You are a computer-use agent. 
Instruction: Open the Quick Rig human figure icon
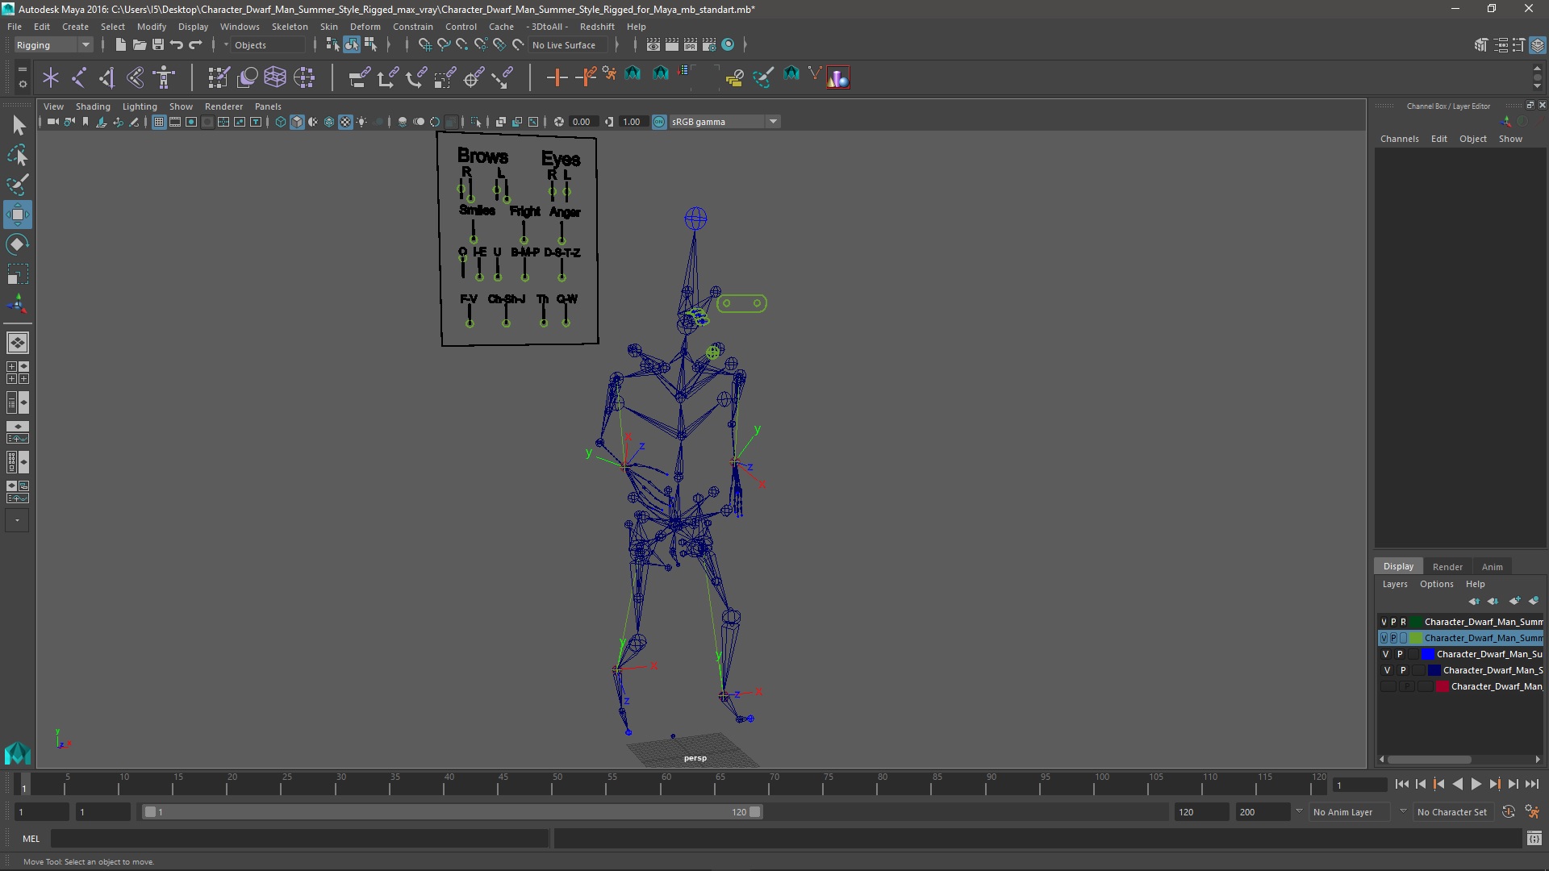(x=164, y=77)
